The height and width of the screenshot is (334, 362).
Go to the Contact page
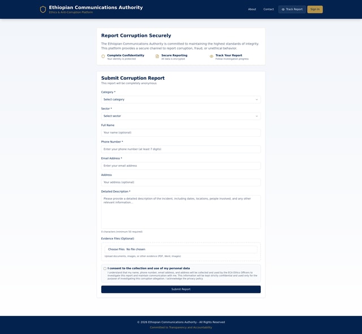tap(268, 10)
